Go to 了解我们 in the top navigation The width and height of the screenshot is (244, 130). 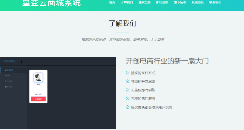point(127,2)
